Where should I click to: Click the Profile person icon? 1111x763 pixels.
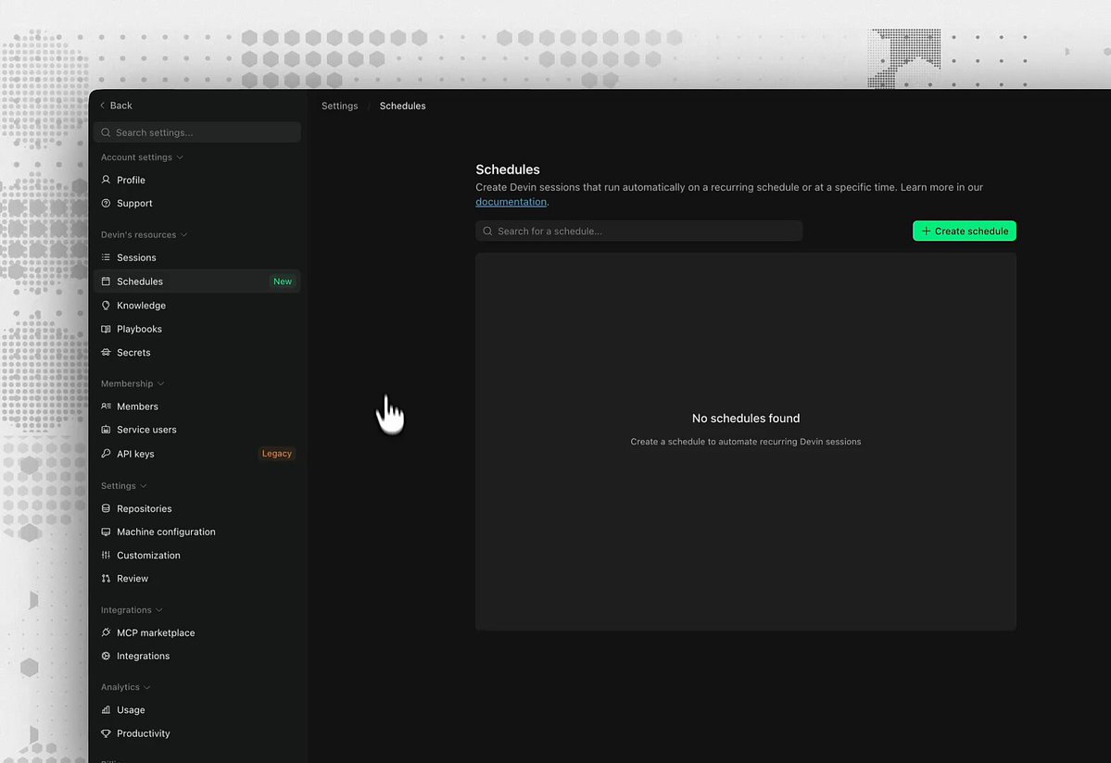(106, 180)
